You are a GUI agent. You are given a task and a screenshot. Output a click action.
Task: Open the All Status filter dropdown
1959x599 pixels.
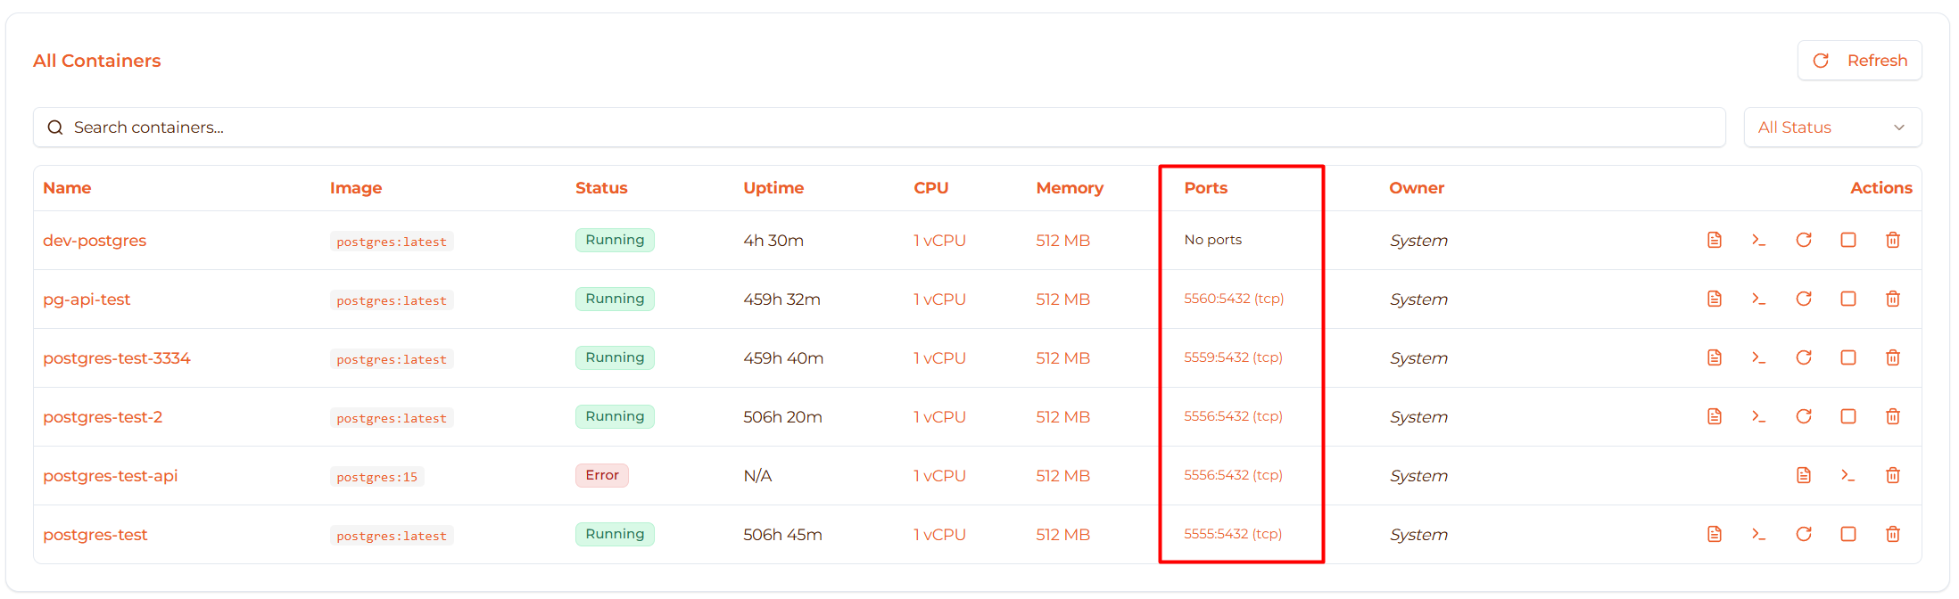(1831, 127)
